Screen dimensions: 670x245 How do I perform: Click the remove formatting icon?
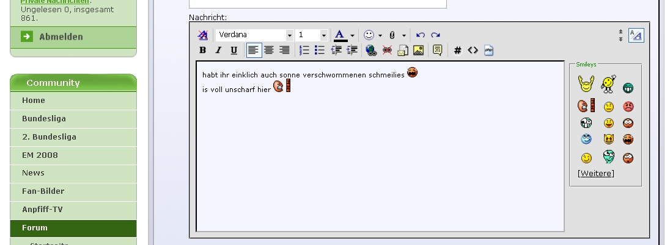pyautogui.click(x=203, y=35)
